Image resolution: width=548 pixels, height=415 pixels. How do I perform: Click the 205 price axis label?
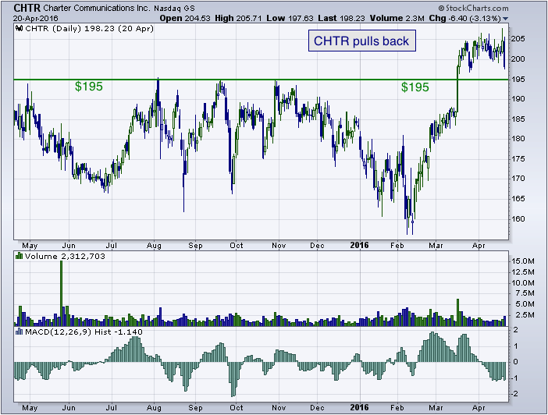pos(518,39)
